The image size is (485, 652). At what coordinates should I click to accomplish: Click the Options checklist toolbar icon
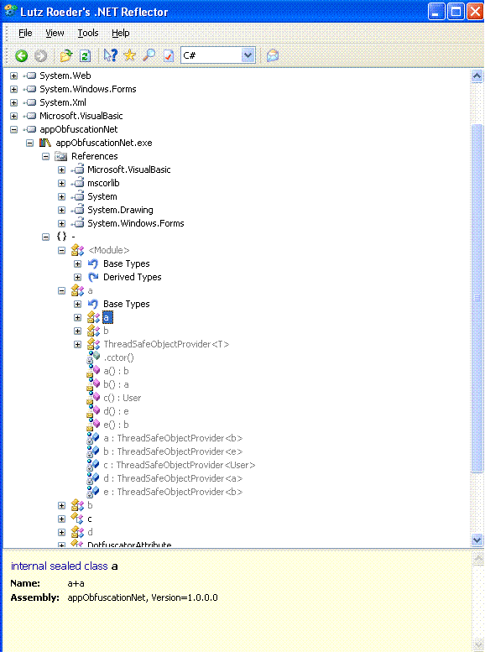point(168,55)
